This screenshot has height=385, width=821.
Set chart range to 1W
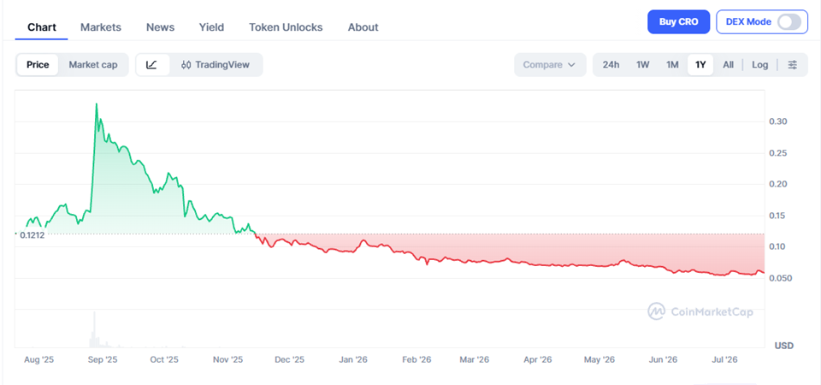[x=643, y=65]
